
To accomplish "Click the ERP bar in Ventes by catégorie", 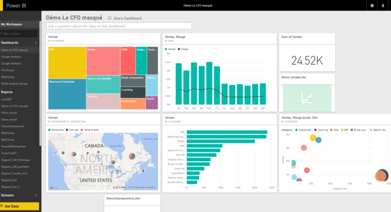I will click(227, 132).
